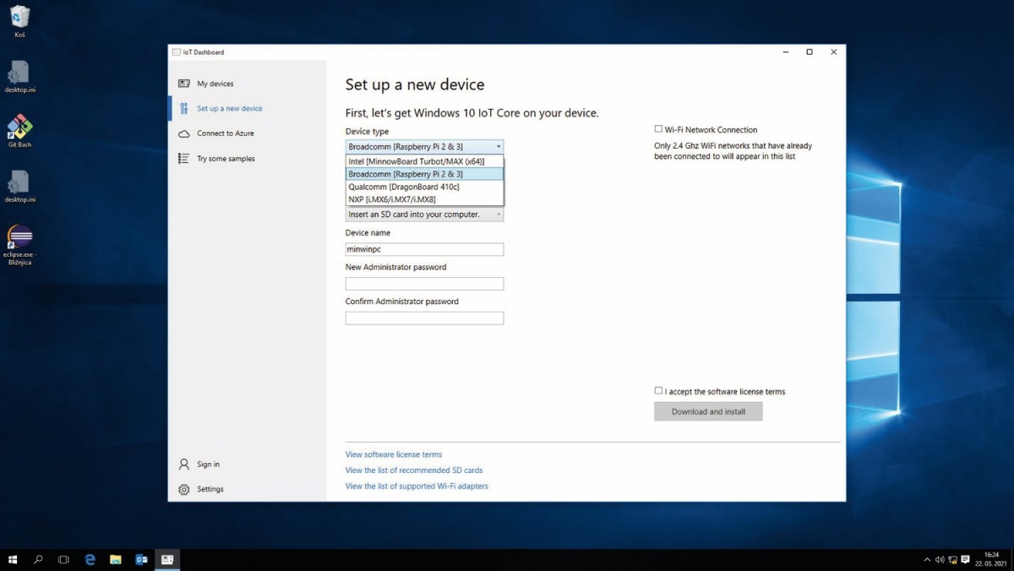Screen dimensions: 1014x571
Task: Select the eclipse.exe shortcut icon
Action: tap(19, 245)
